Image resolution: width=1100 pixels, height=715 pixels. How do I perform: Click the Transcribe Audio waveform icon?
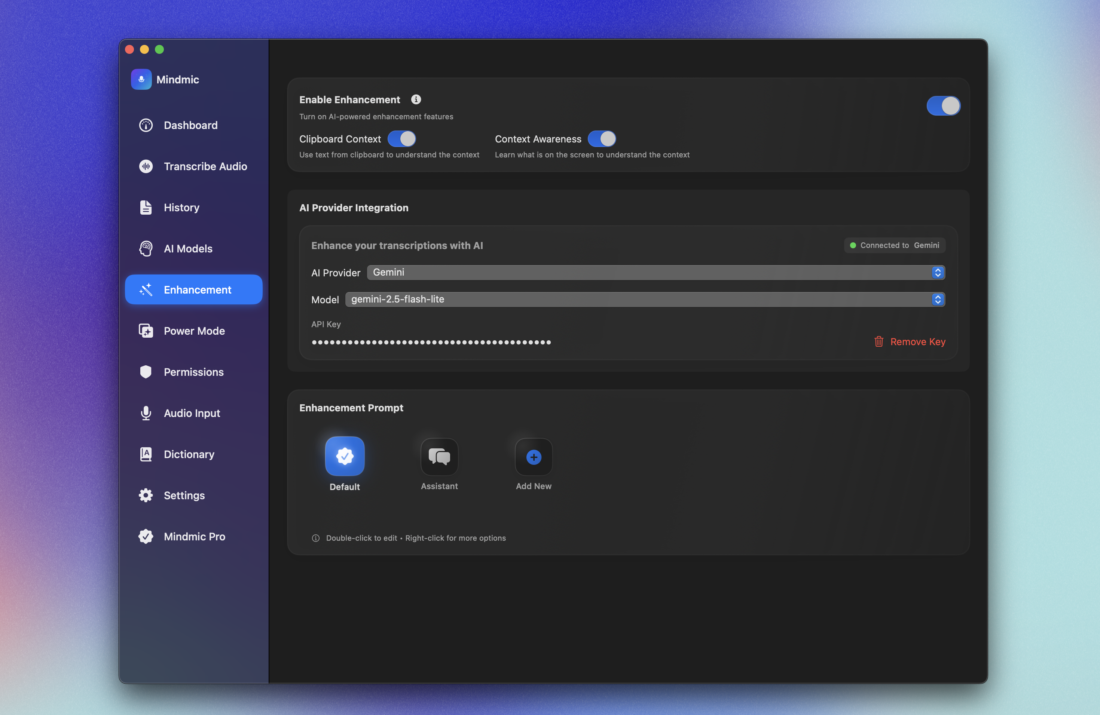point(146,166)
